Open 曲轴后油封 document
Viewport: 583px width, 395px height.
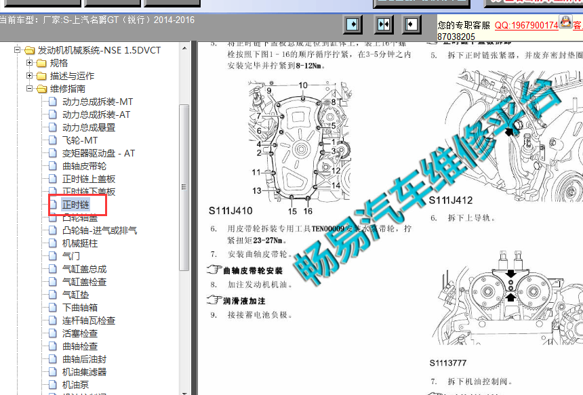click(x=85, y=359)
